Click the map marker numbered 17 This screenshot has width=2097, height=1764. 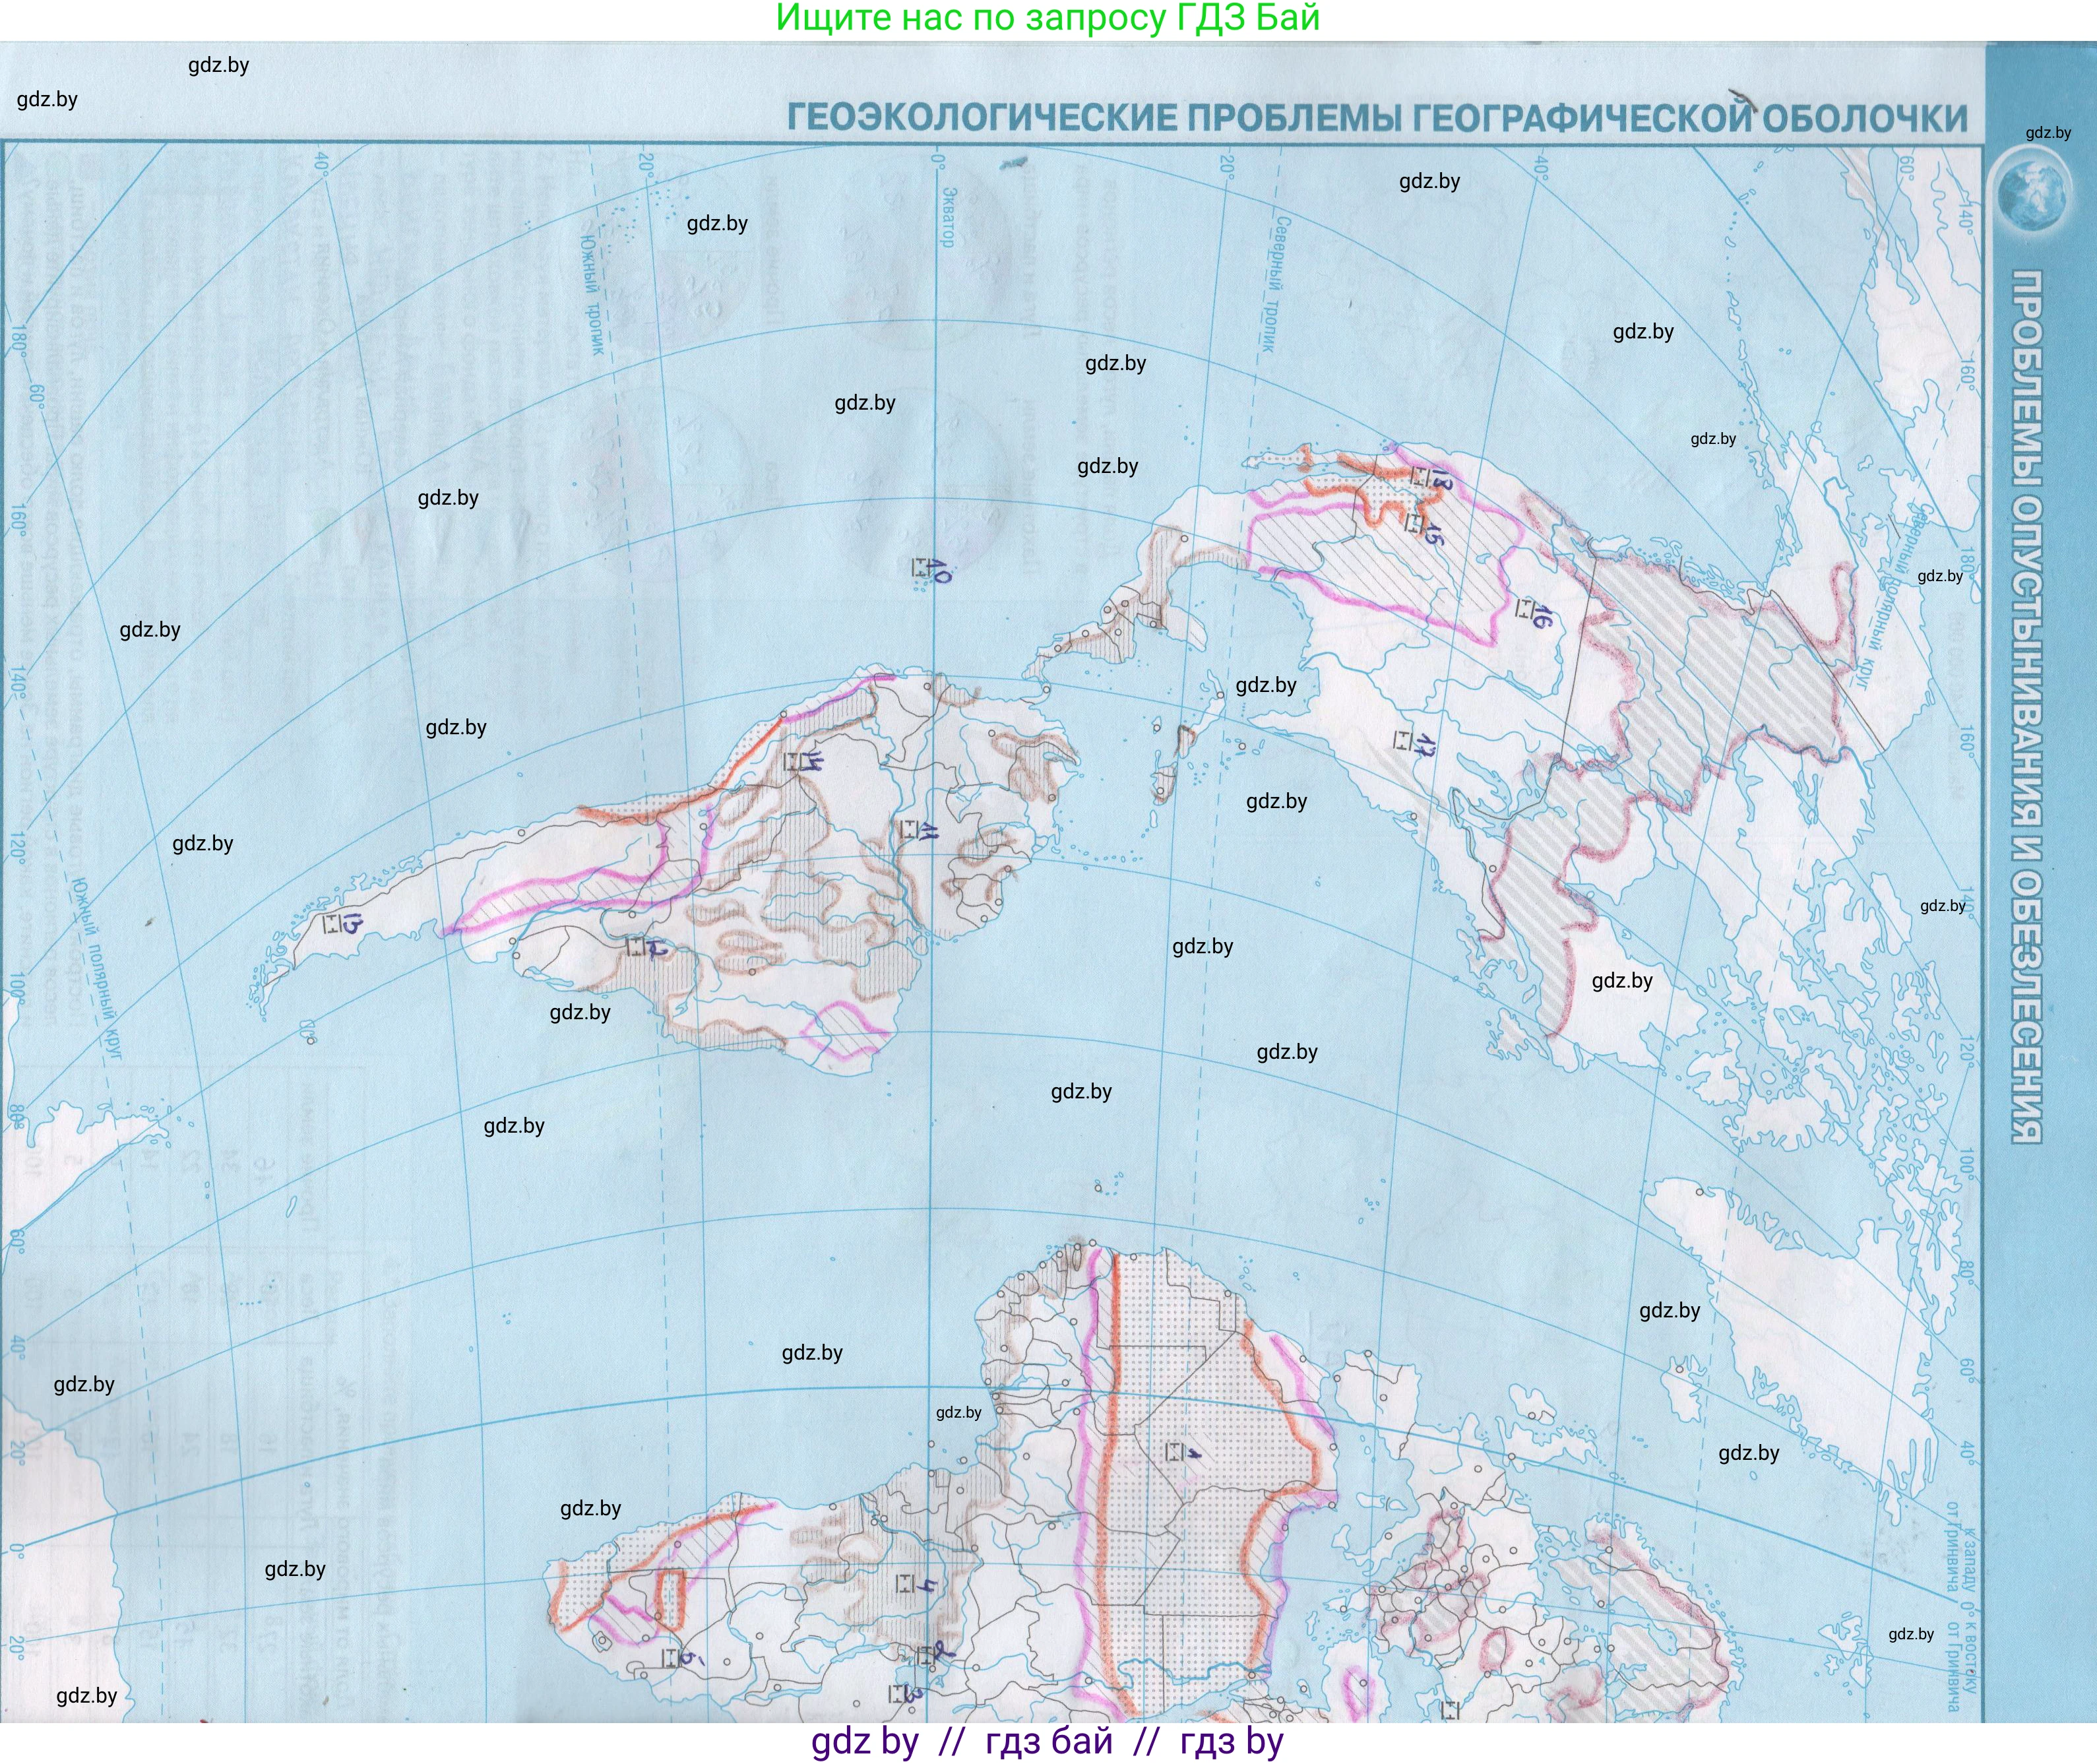pyautogui.click(x=1403, y=740)
